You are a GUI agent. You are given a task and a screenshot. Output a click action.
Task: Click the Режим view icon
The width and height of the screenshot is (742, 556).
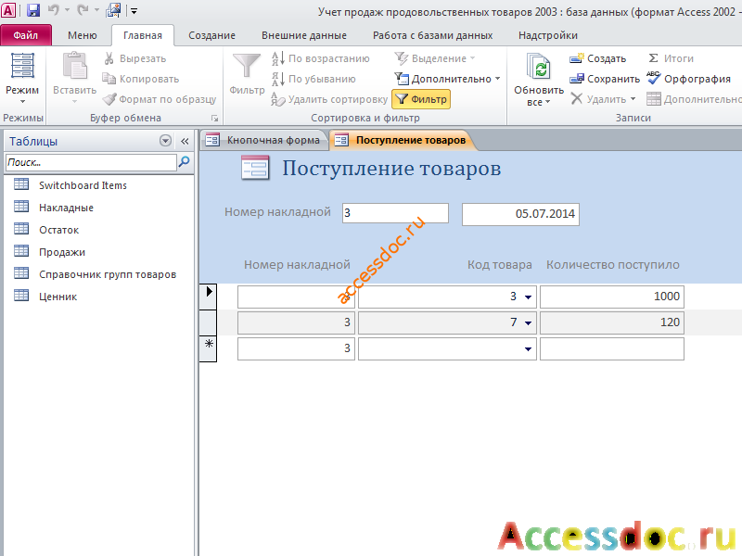point(22,65)
